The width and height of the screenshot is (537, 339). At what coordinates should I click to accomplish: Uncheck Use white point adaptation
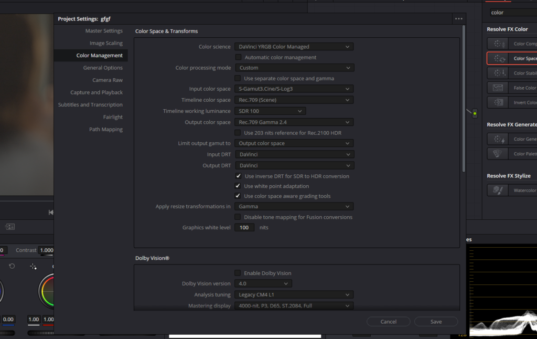click(x=238, y=186)
